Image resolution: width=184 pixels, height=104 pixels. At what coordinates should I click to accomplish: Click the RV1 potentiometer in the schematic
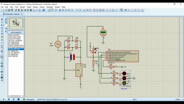pyautogui.click(x=93, y=51)
